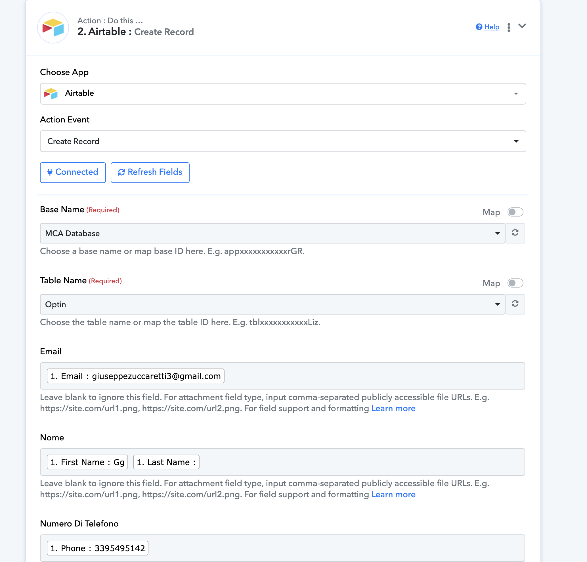The height and width of the screenshot is (562, 587).
Task: Open the Help link
Action: click(x=492, y=27)
